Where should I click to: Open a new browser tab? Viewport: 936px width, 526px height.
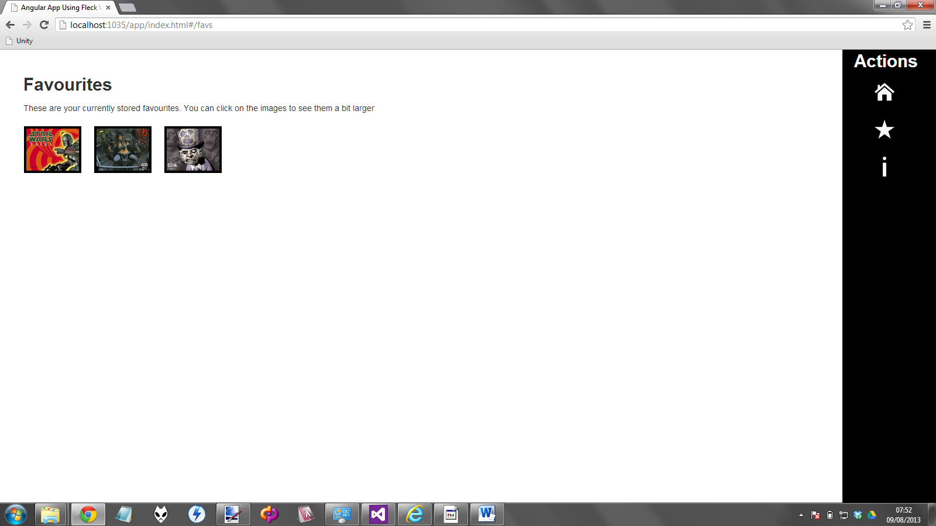pos(127,8)
